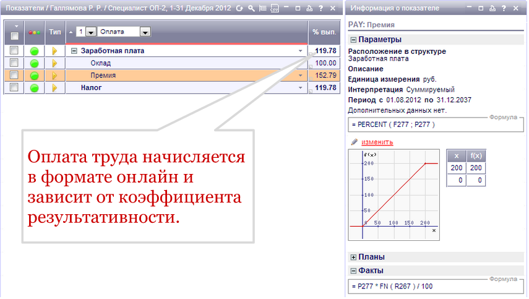Check the Налог row checkbox
This screenshot has height=299, width=529.
coord(14,87)
